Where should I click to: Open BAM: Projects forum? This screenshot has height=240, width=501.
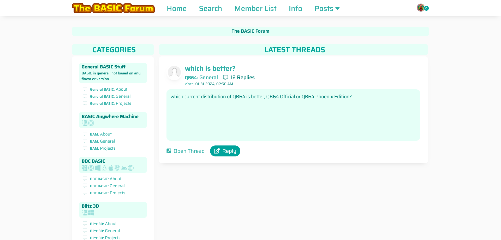[103, 148]
